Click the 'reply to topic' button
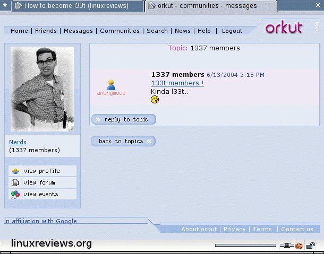 [x=124, y=119]
